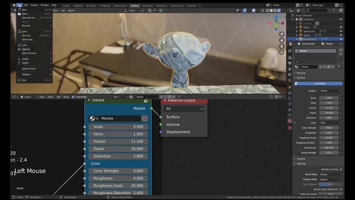Toggle visibility of Sphere.001 object
355x200 pixels.
(x=341, y=31)
